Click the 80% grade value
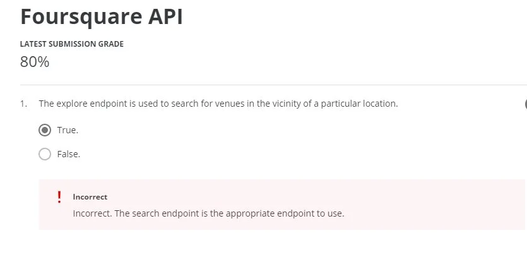Screen dimensions: 527x257 coord(35,62)
